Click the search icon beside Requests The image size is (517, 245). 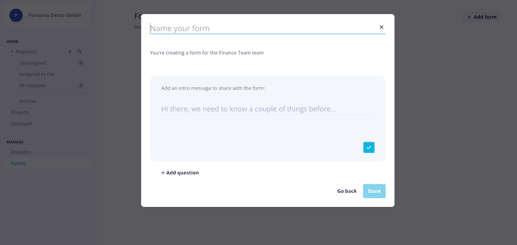80,52
